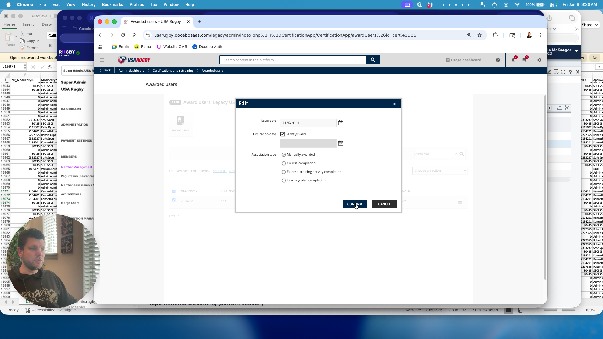Select Learning plan completion radio option
This screenshot has width=603, height=339.
coord(284,180)
